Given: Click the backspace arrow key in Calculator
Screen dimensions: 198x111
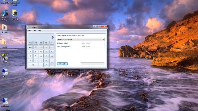Looking at the screenshot, I should tap(30, 47).
